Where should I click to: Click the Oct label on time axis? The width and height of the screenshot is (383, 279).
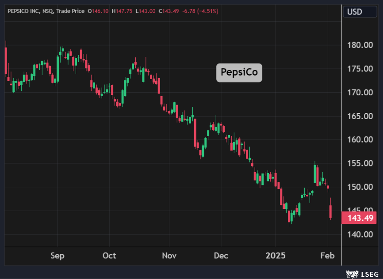[x=109, y=256]
